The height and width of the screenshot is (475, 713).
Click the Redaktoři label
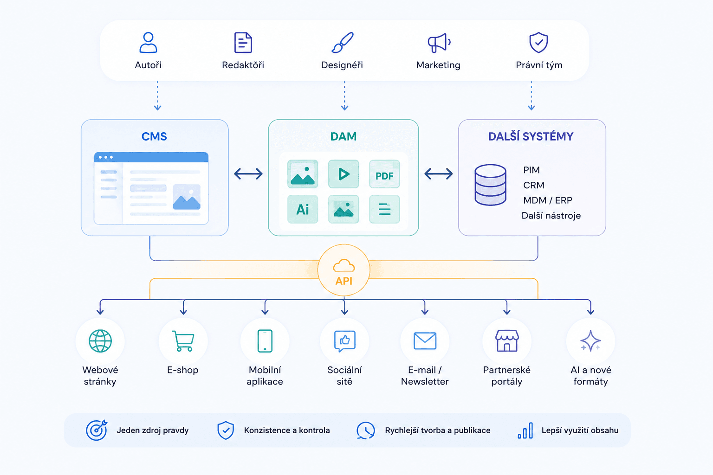243,65
